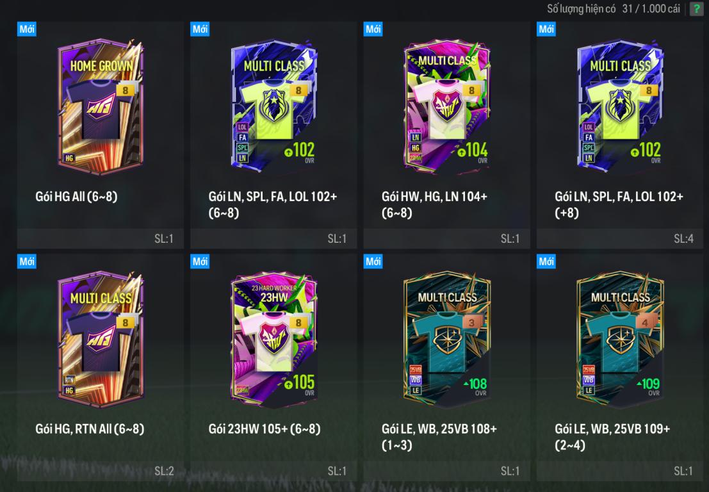Choose the MULTI CLASS 109 OVR card

coord(621,339)
